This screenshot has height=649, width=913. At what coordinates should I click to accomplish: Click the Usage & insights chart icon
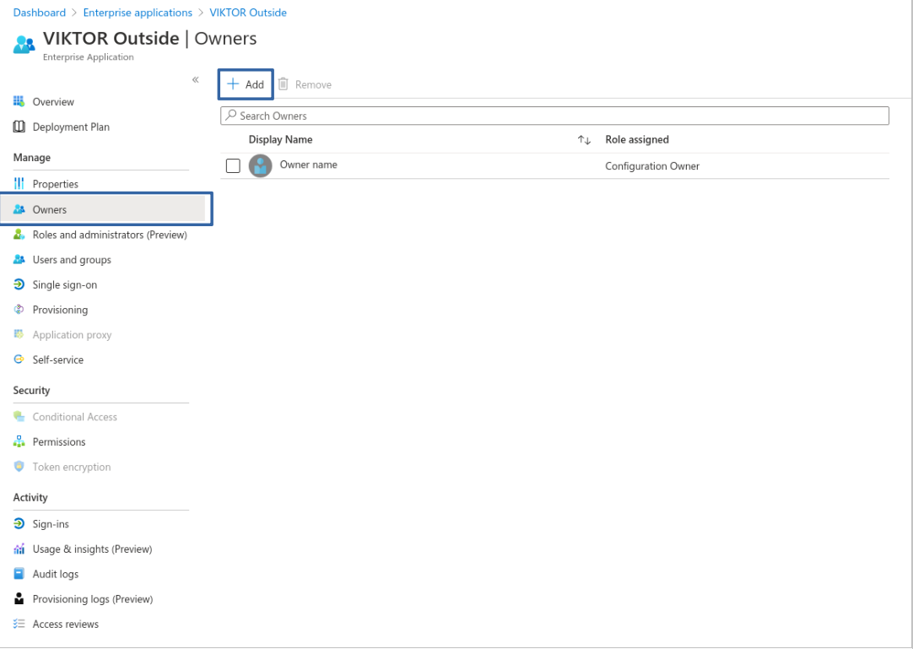point(19,549)
